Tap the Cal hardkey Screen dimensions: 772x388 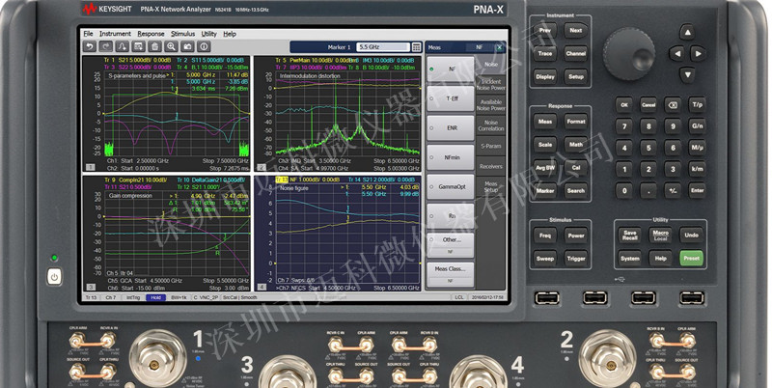(575, 168)
